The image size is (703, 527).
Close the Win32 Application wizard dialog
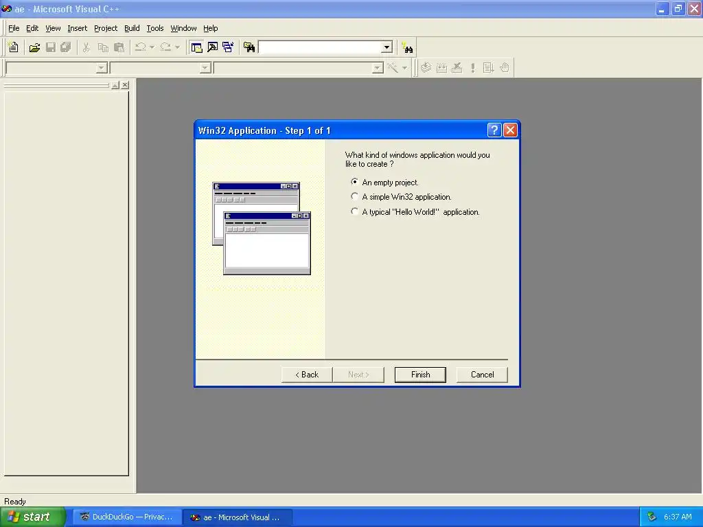(x=510, y=130)
